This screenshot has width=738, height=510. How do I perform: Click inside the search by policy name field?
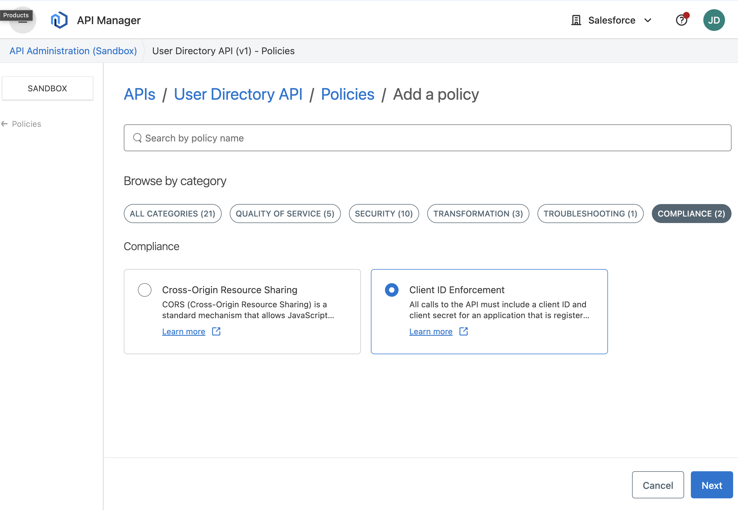click(319, 138)
